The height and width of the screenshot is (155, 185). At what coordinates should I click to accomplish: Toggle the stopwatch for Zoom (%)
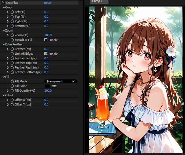click(12, 35)
